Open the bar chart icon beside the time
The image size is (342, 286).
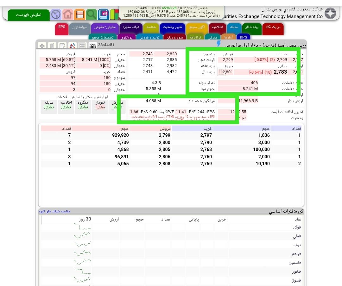click(92, 46)
